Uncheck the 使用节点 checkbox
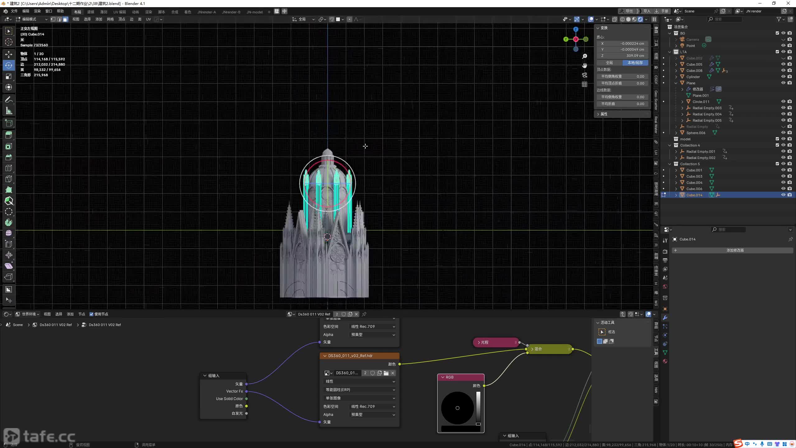Screen dimensions: 796x448 [x=91, y=314]
